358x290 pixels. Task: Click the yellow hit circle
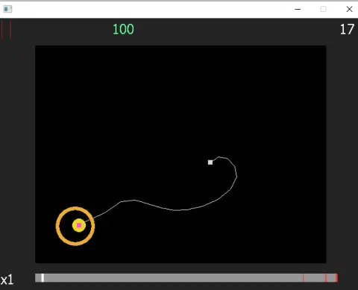click(x=79, y=225)
